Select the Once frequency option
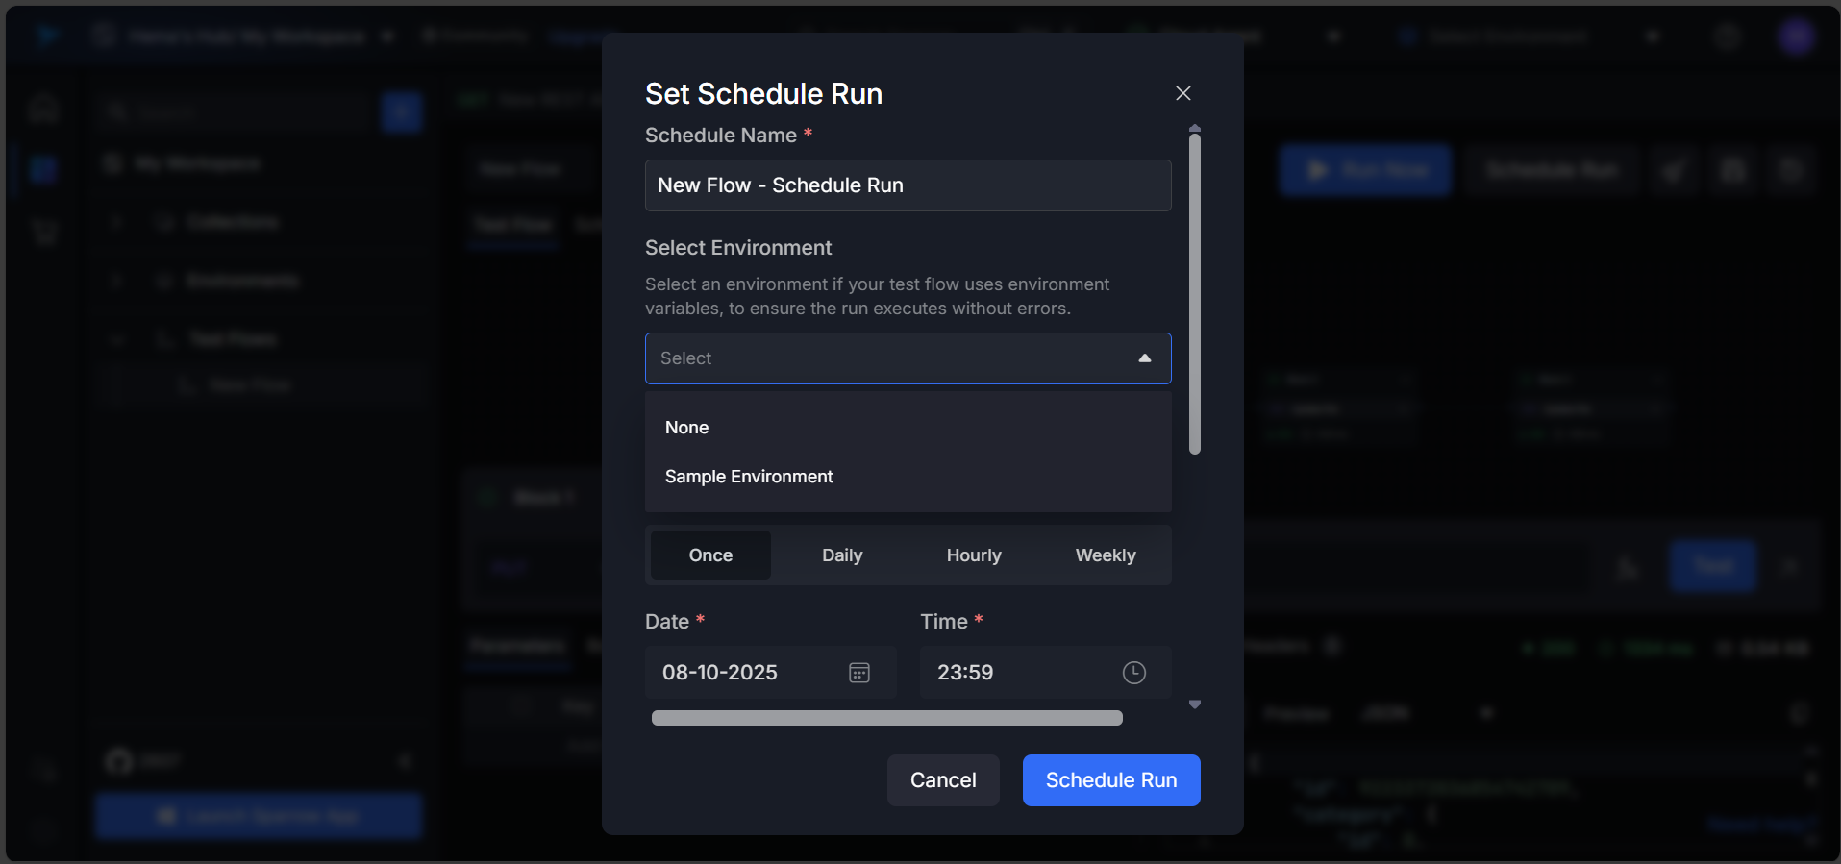The height and width of the screenshot is (864, 1841). pyautogui.click(x=710, y=555)
